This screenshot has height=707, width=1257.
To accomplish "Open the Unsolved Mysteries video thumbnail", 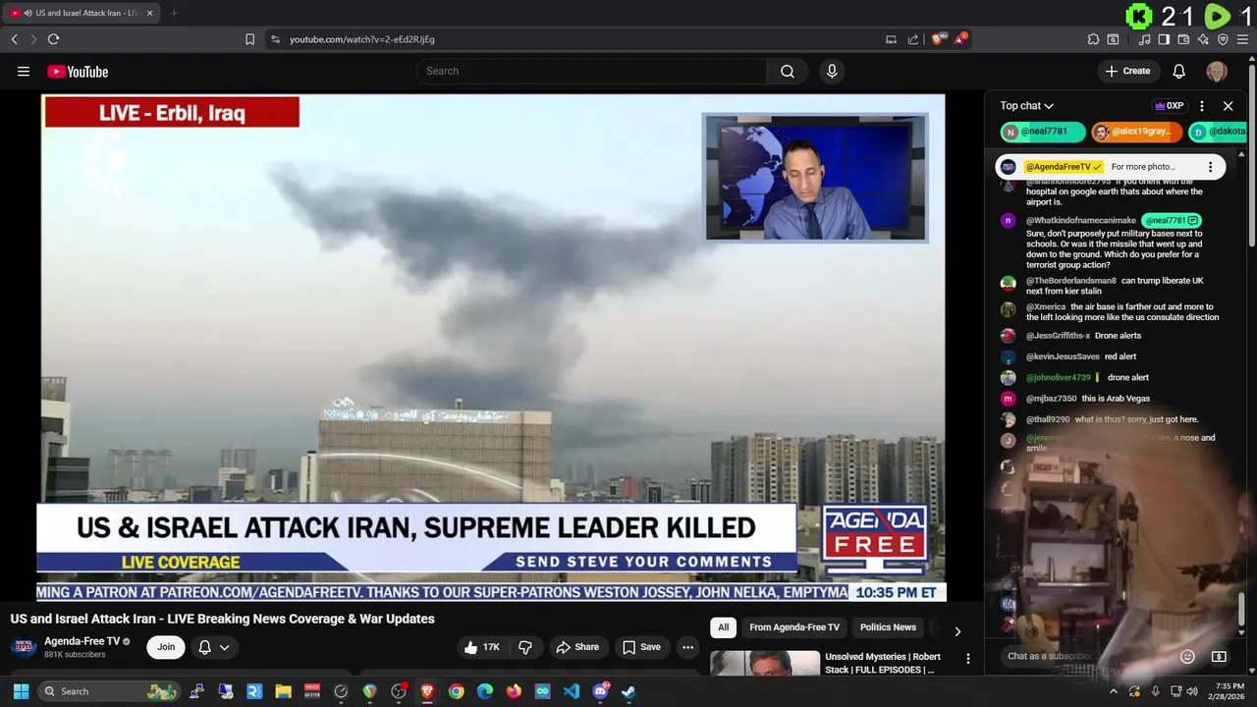I will tap(765, 664).
